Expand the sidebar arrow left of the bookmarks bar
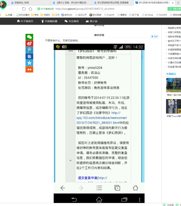The width and height of the screenshot is (181, 206). [1, 15]
